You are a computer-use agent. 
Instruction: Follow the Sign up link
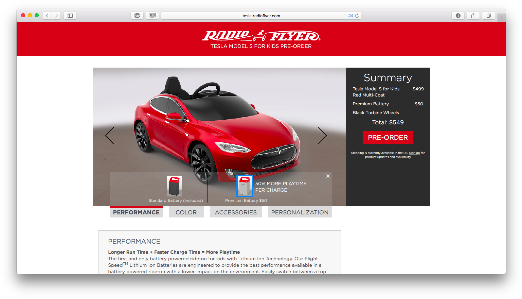point(414,153)
